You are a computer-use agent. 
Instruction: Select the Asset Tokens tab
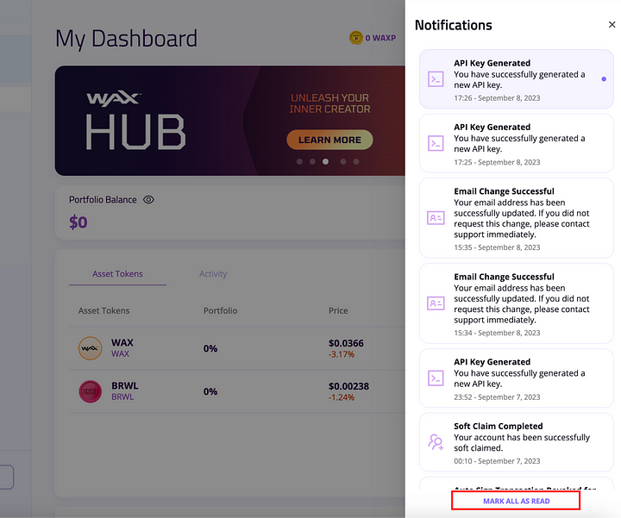click(117, 274)
